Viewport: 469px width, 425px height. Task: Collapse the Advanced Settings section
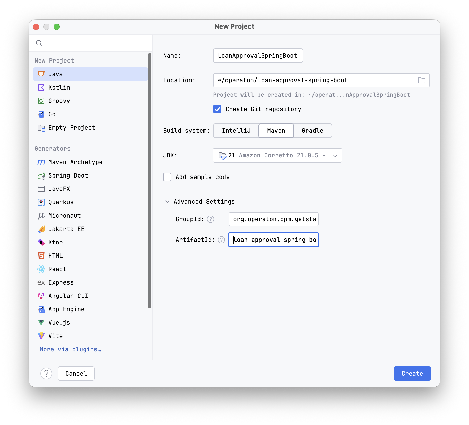pos(167,202)
